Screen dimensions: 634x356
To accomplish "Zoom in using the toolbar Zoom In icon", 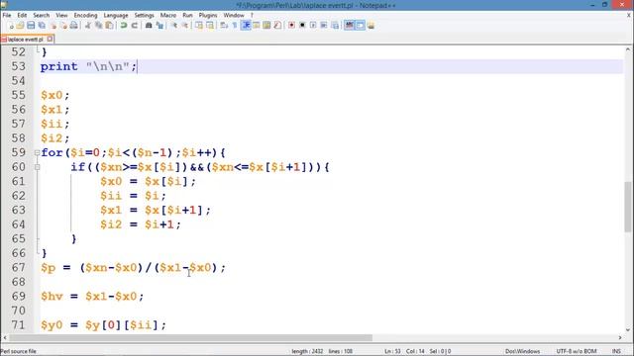I will (174, 26).
